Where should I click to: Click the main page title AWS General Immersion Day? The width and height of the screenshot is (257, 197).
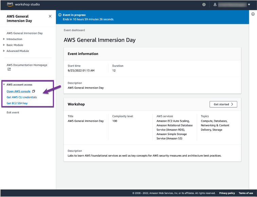100,40
